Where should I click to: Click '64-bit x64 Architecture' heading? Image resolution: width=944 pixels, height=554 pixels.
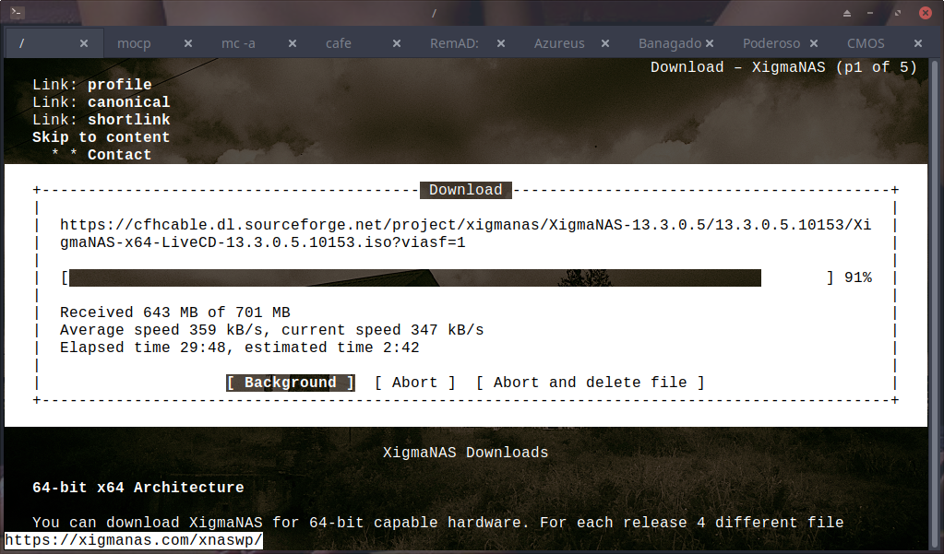pos(137,488)
